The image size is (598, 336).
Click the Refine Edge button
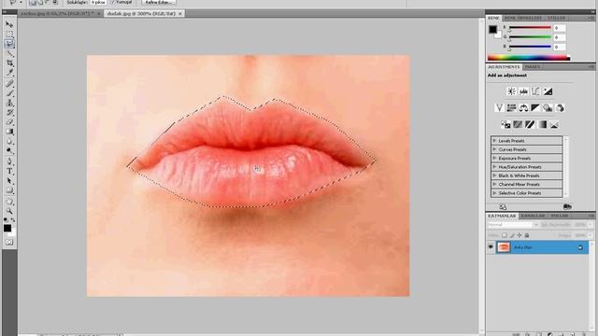tap(159, 2)
